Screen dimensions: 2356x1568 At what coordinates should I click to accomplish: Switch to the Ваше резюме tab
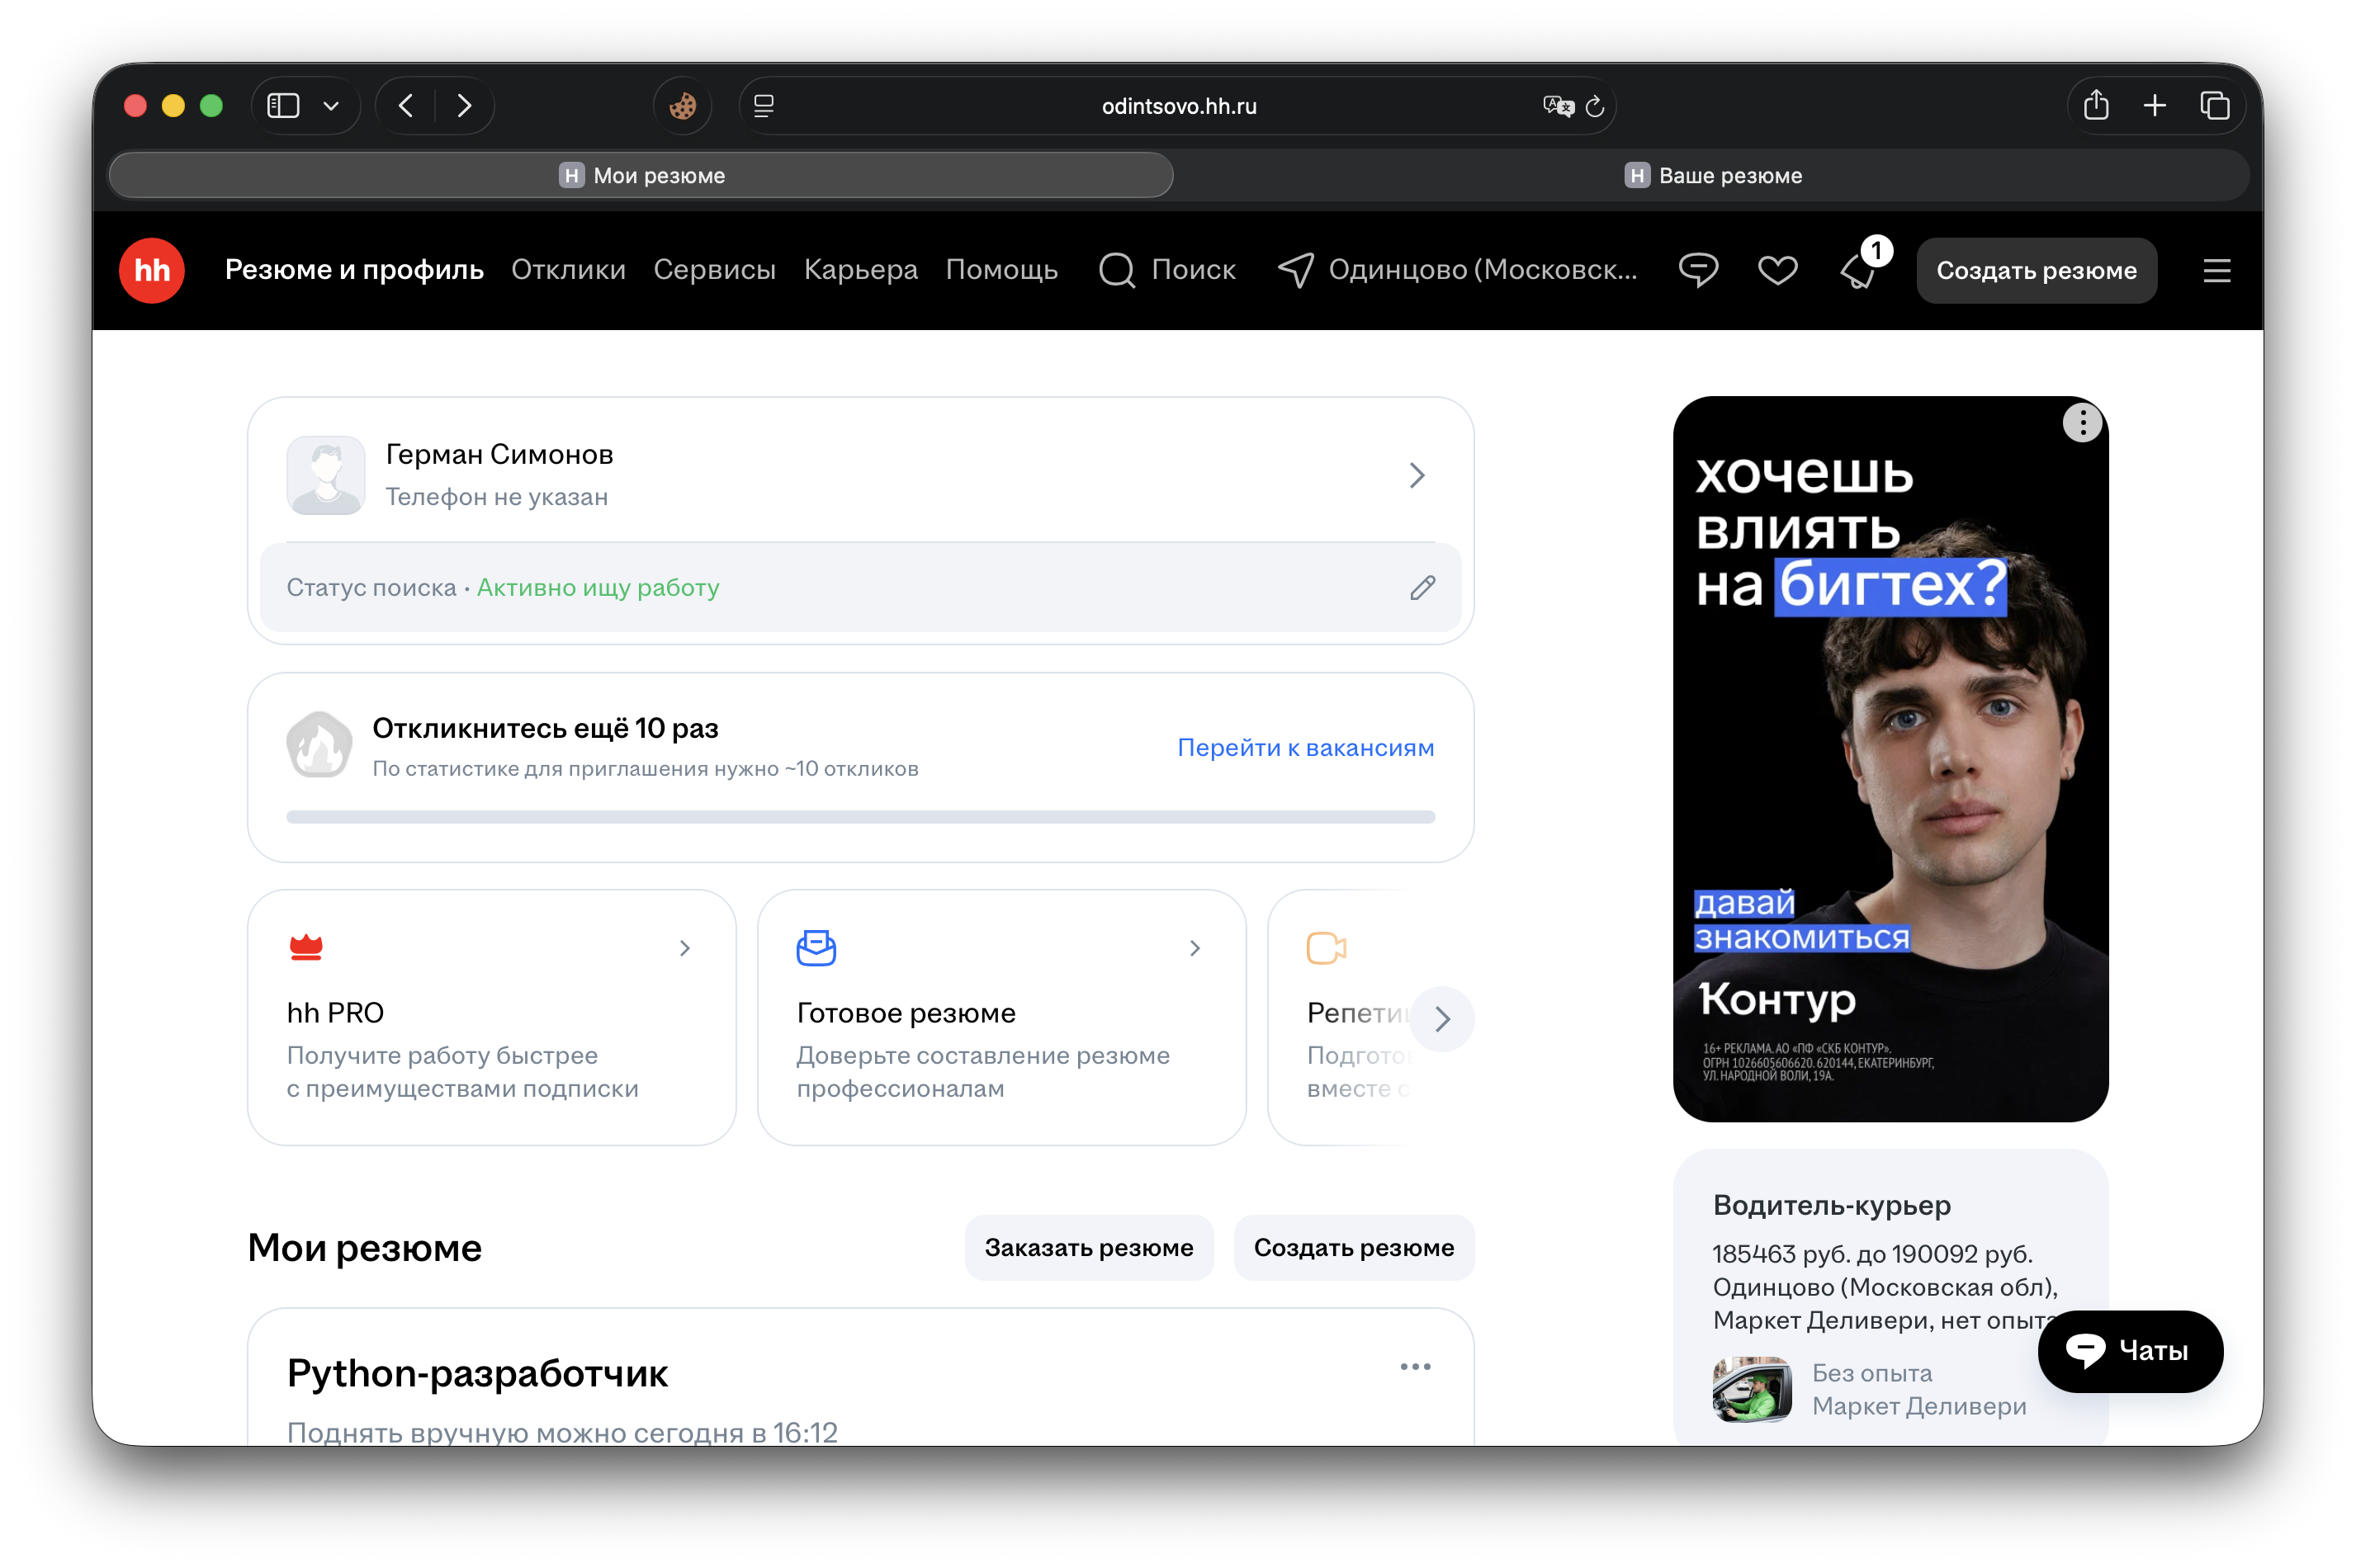[x=1712, y=176]
